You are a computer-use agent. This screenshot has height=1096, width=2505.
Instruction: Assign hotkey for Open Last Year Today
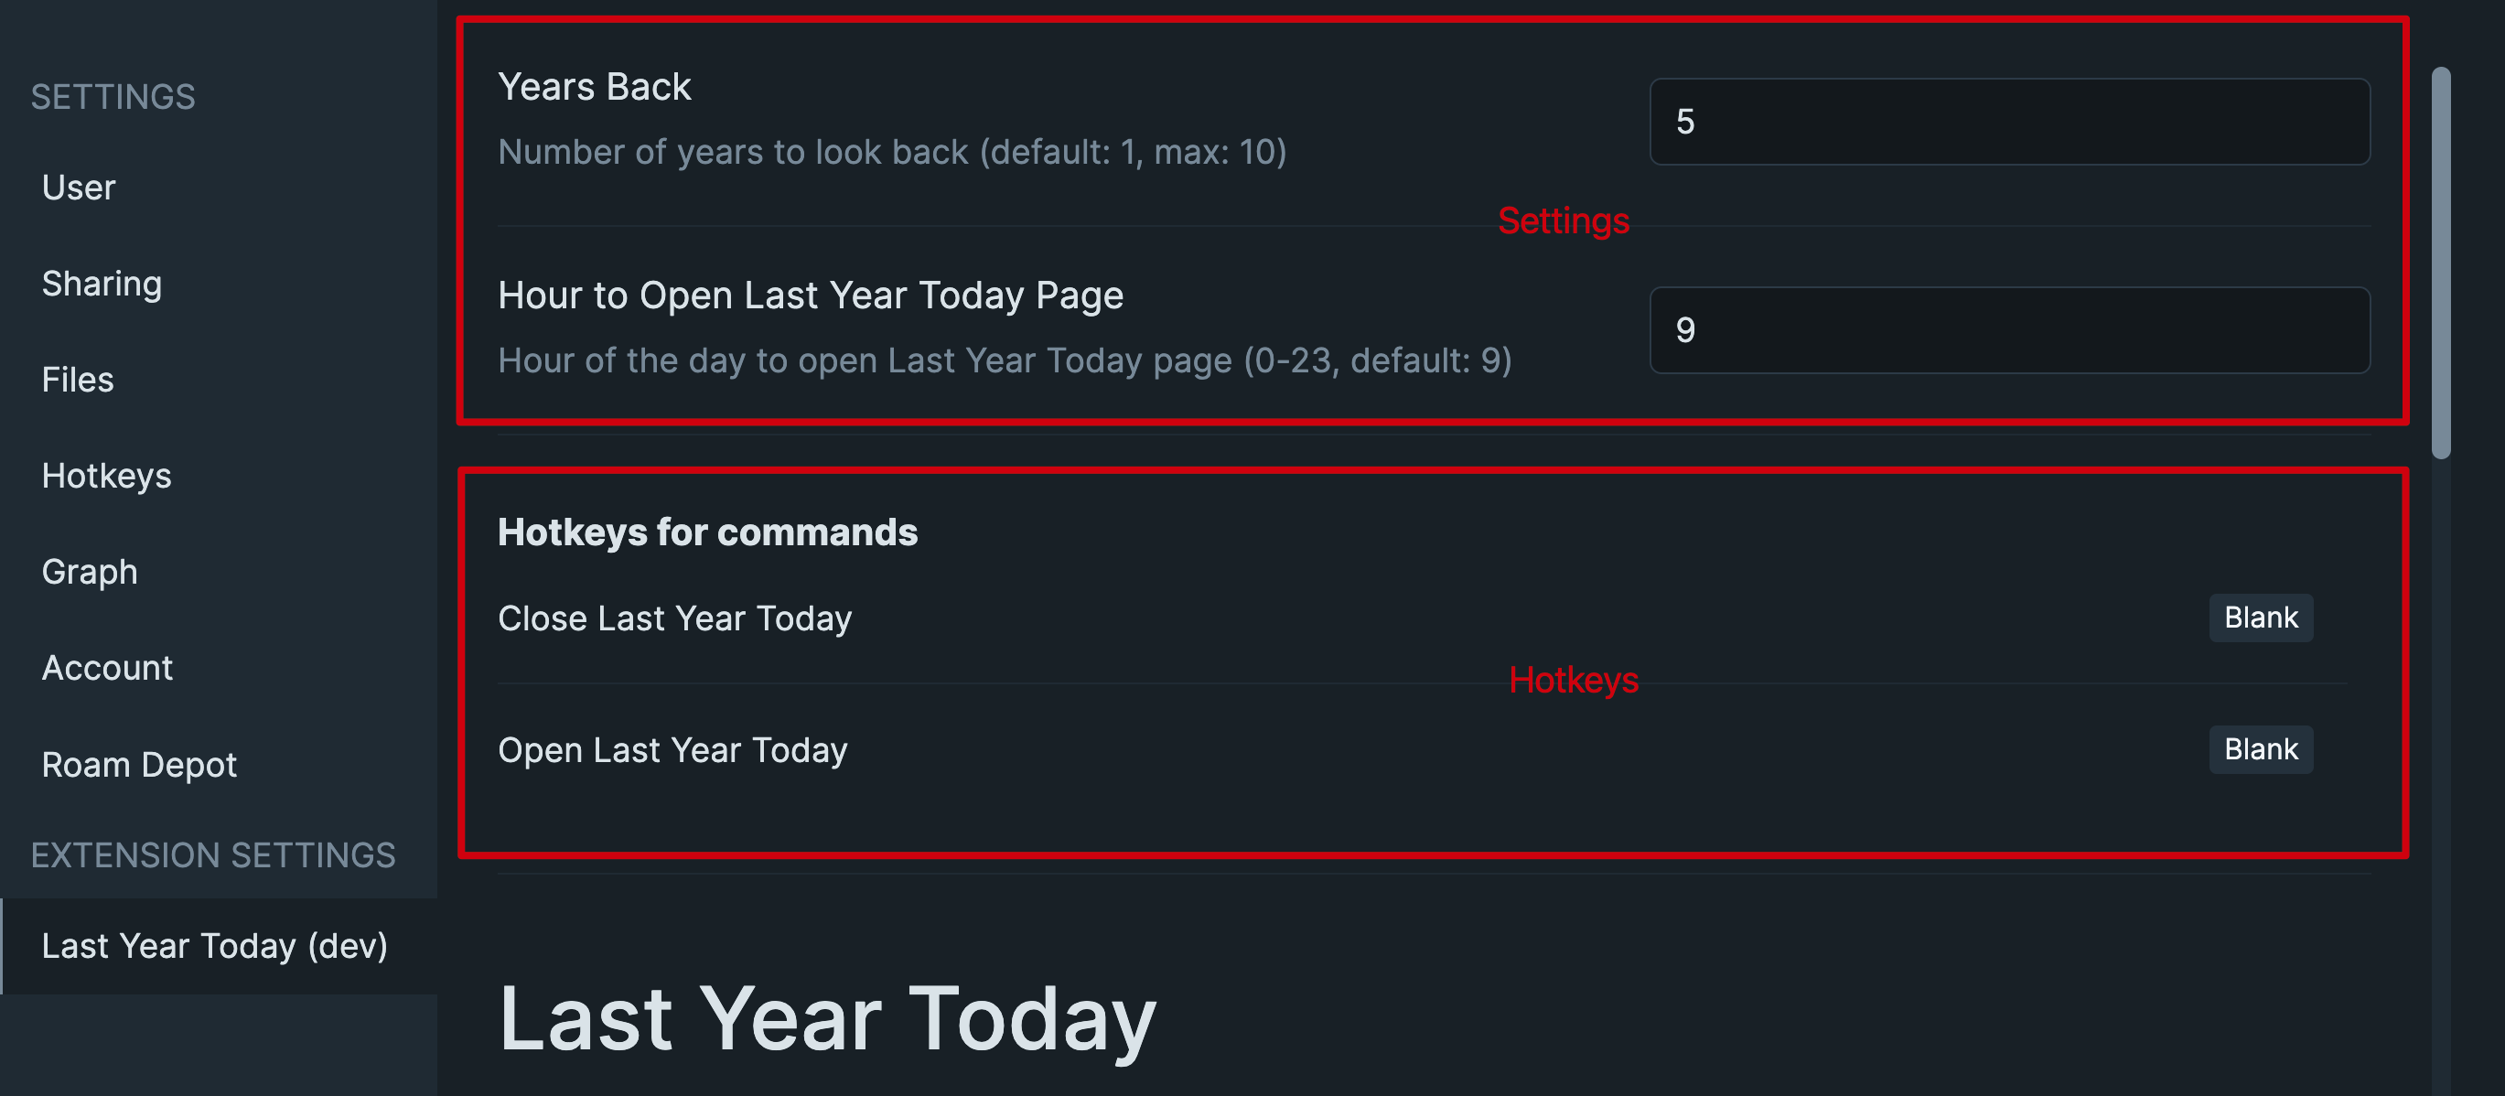point(2260,750)
